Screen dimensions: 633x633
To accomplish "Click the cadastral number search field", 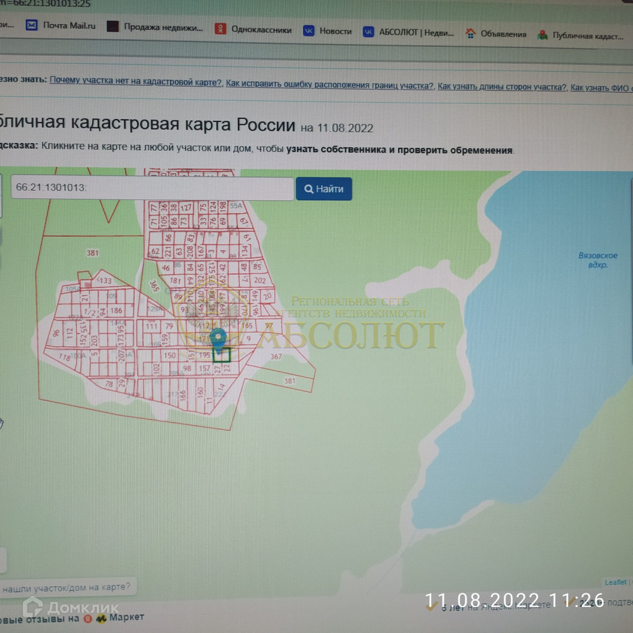I will point(152,189).
